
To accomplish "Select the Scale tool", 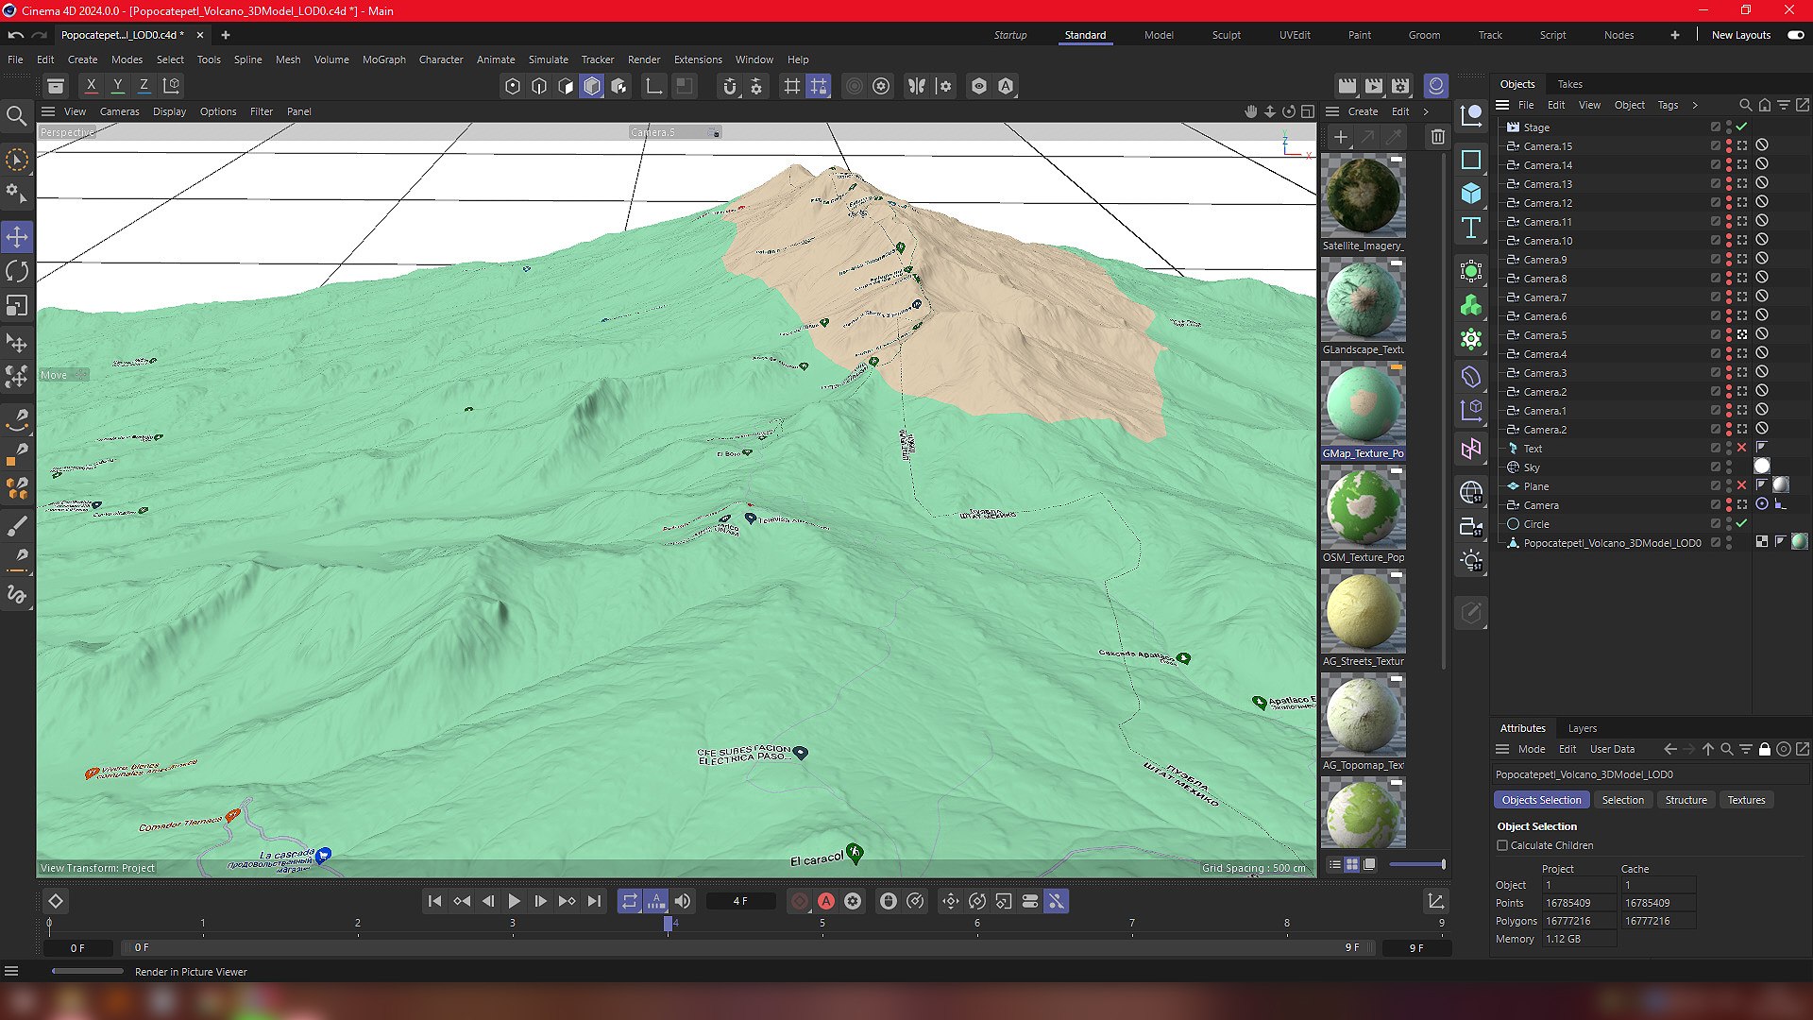I will pyautogui.click(x=17, y=306).
